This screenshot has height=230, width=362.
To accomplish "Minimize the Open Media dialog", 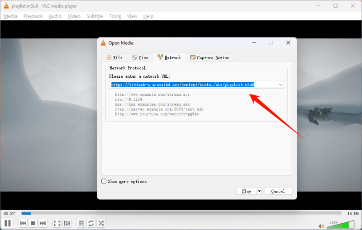I will (x=254, y=42).
